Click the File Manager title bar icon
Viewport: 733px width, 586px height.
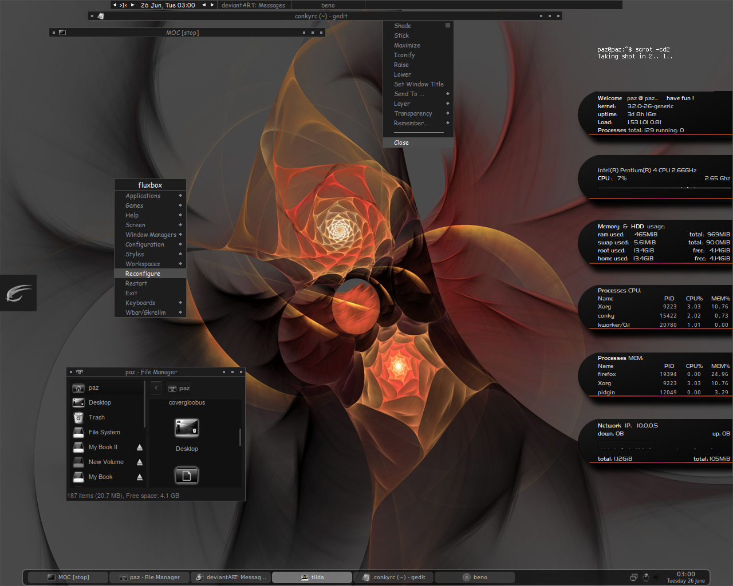tap(80, 372)
